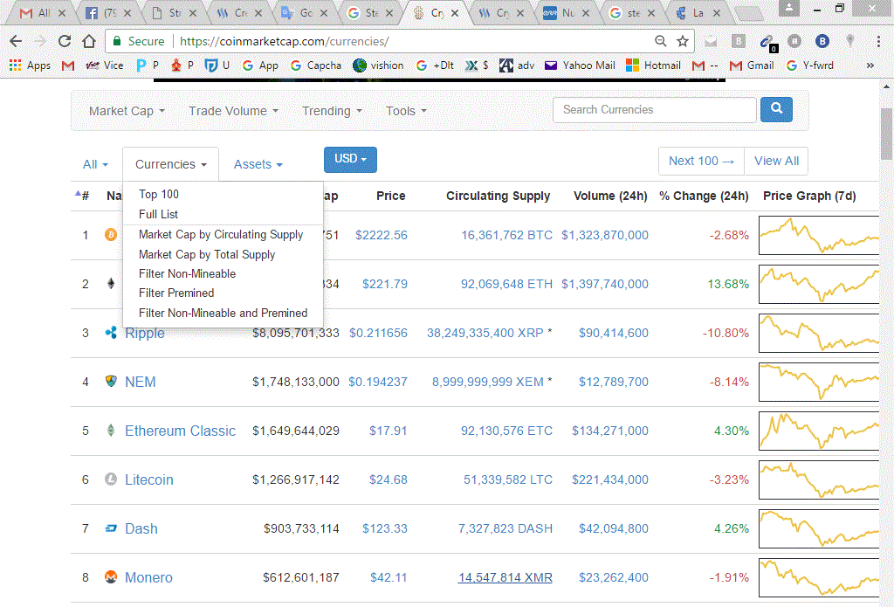Click the Monero coin logo
The width and height of the screenshot is (894, 607).
(x=111, y=577)
